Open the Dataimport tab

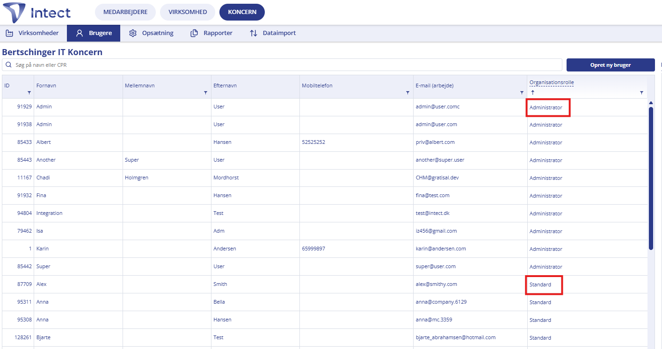point(273,33)
